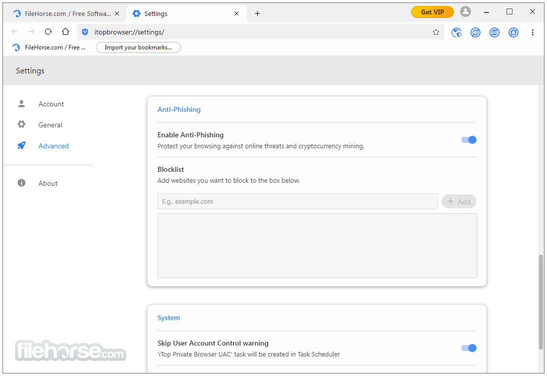This screenshot has height=376, width=547.
Task: Click the Get VIP button
Action: click(x=432, y=12)
